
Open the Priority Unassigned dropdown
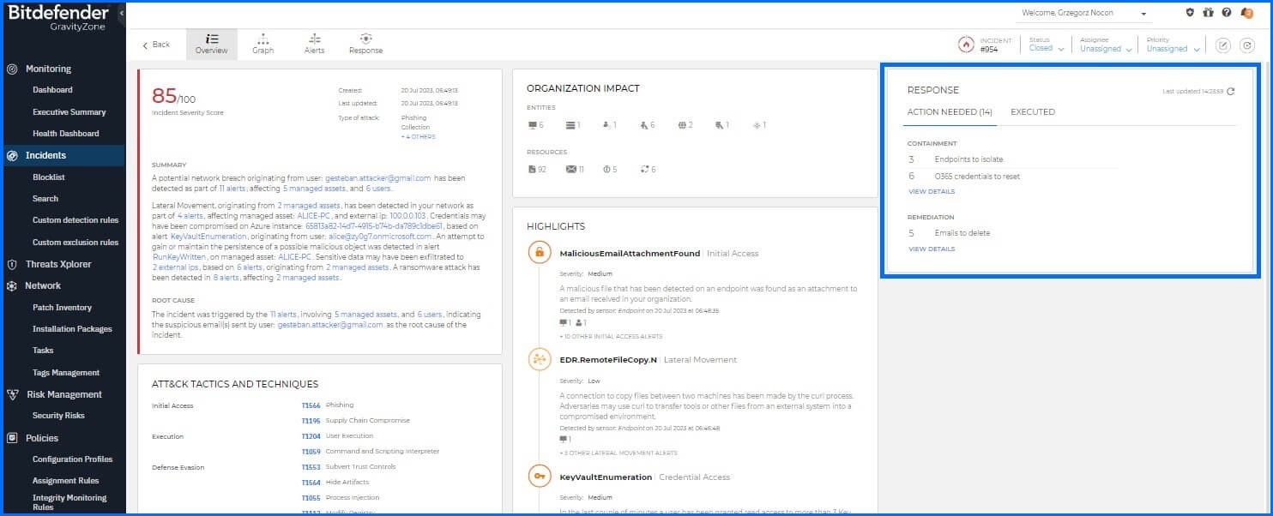[x=1172, y=45]
